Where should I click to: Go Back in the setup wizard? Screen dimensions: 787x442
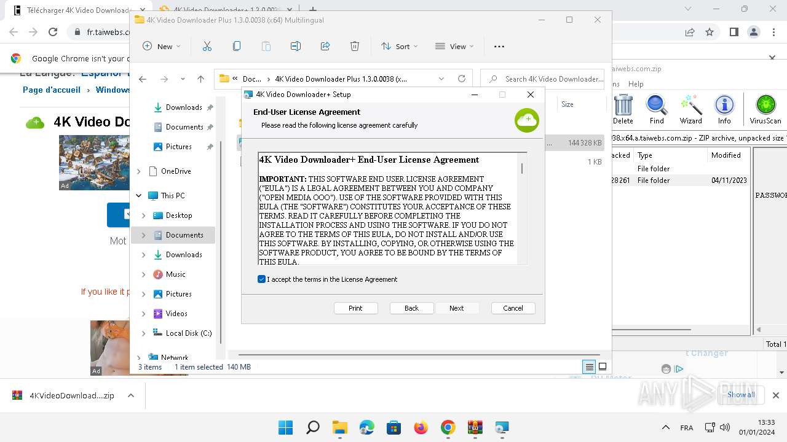[x=412, y=308]
